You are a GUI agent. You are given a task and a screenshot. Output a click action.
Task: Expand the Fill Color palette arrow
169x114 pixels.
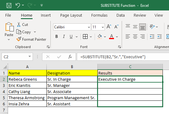pyautogui.click(x=105, y=37)
